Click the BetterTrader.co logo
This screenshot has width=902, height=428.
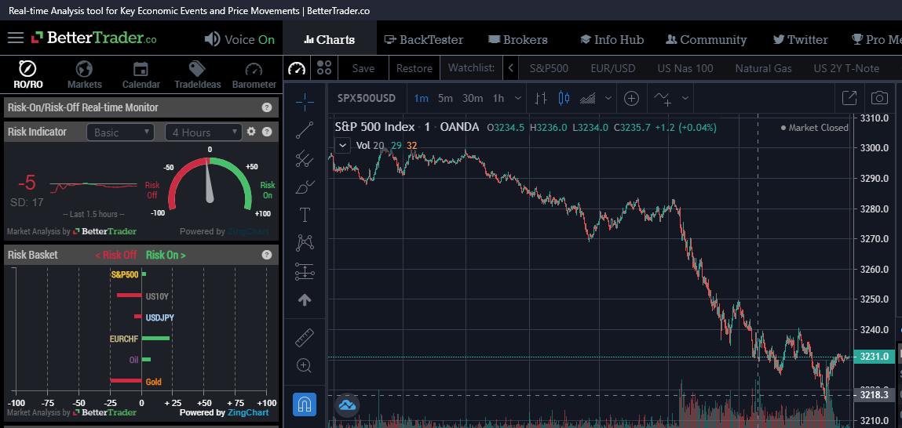[x=93, y=38]
